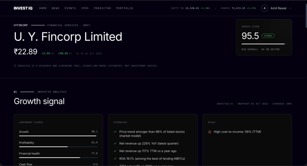
Task: Click the Growth score value 98.1
Action: (94, 132)
